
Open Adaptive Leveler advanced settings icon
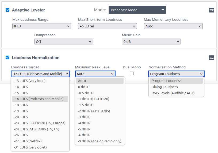(x=212, y=10)
